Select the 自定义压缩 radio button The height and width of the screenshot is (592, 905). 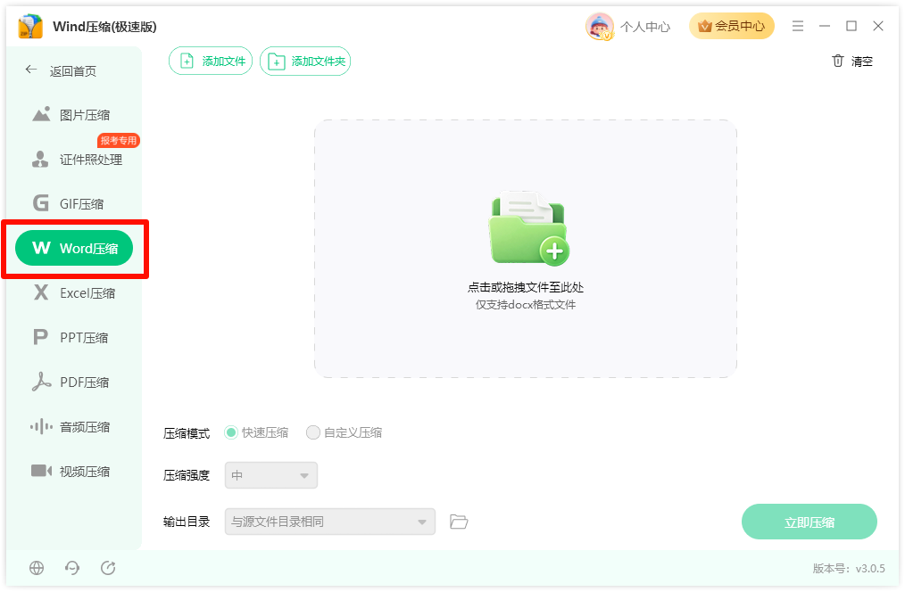[x=313, y=432]
